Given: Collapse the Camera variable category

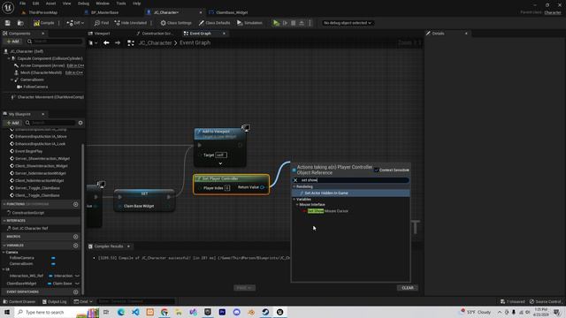Looking at the screenshot, I should point(4,253).
